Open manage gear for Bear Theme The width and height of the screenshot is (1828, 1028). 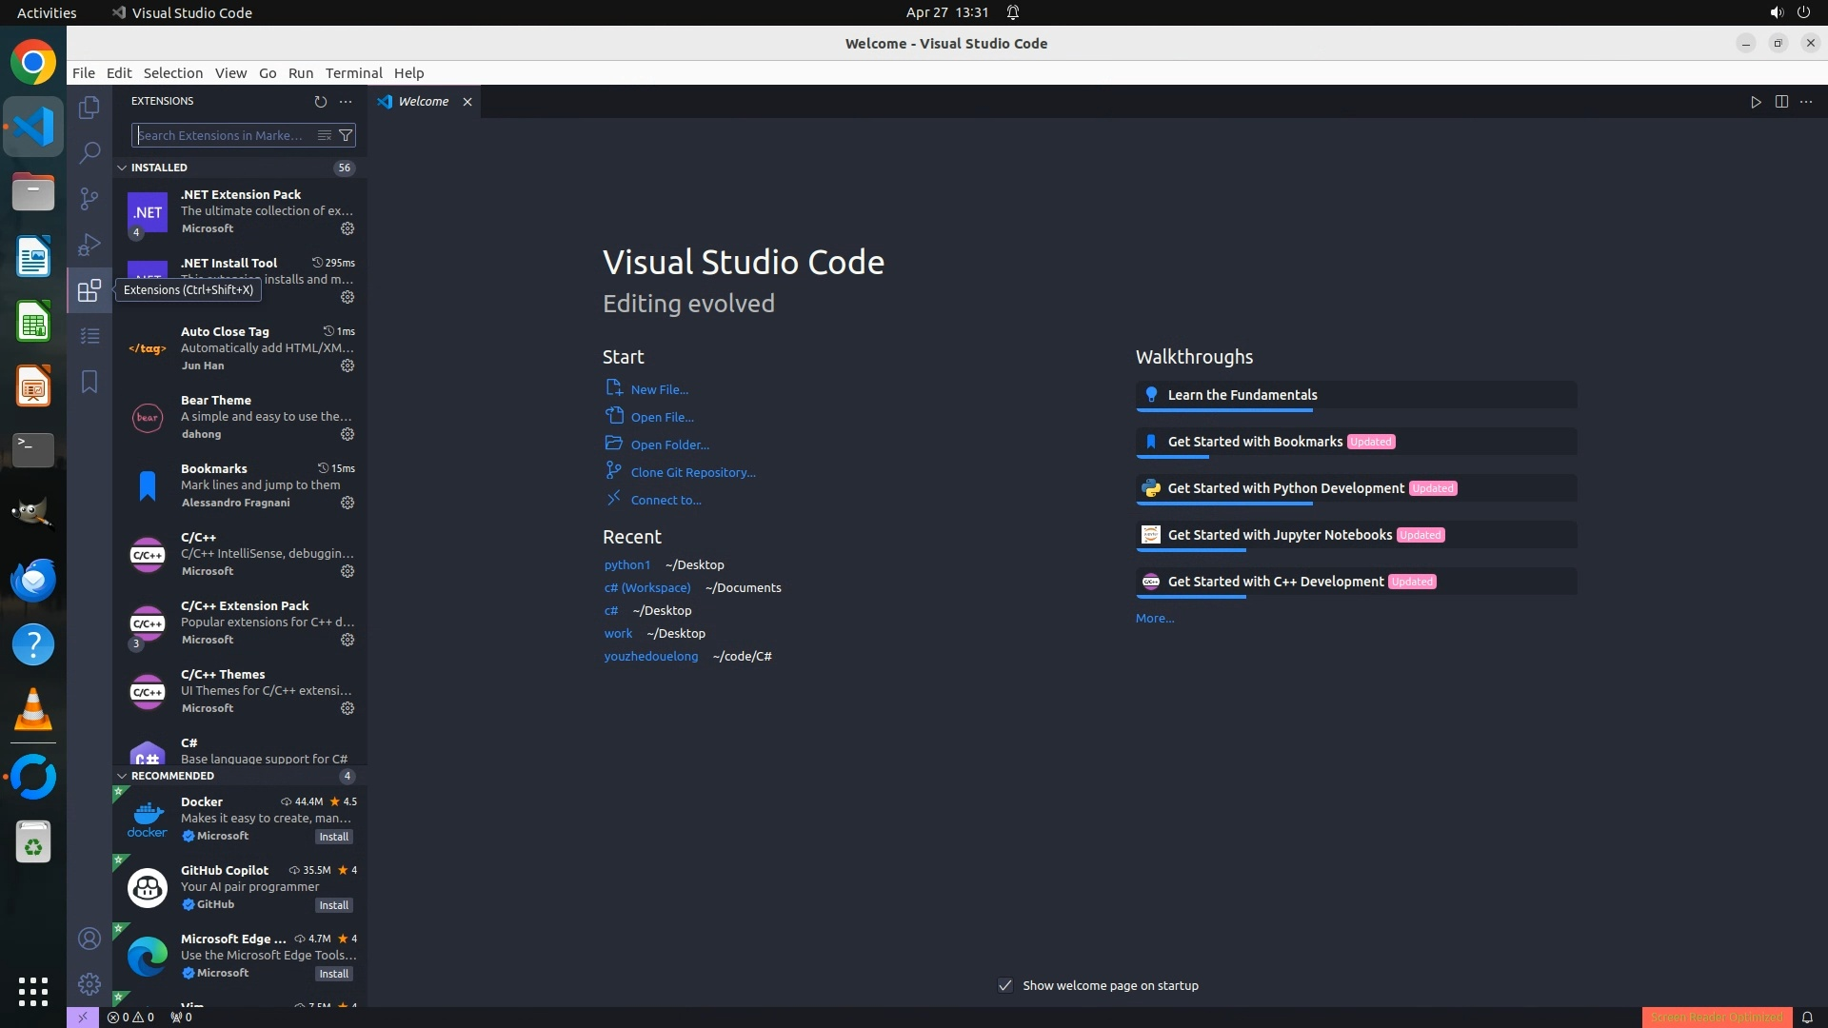coord(348,434)
